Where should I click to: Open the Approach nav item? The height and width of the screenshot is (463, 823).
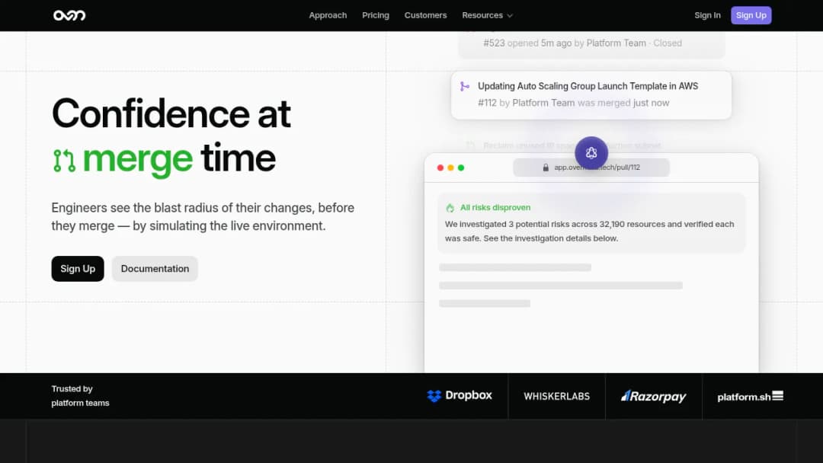click(x=328, y=15)
